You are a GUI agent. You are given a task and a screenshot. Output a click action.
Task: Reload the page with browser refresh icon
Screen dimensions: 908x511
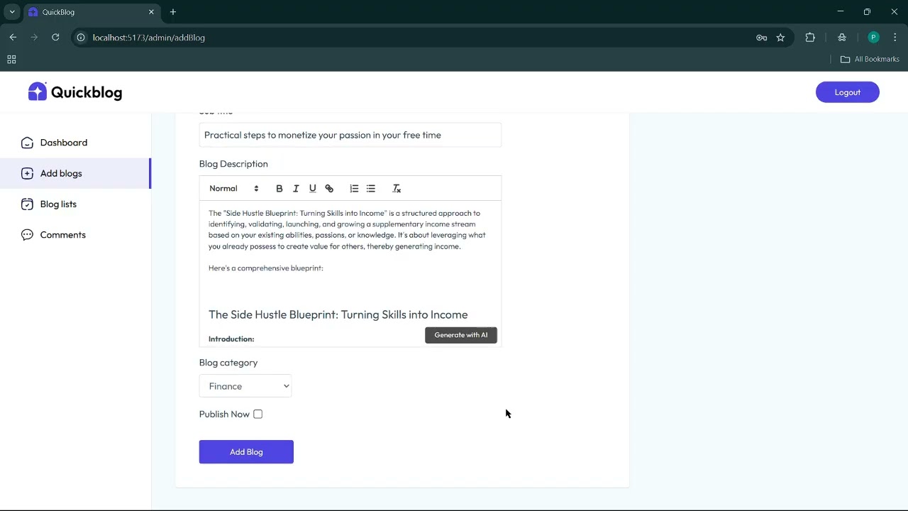click(55, 38)
